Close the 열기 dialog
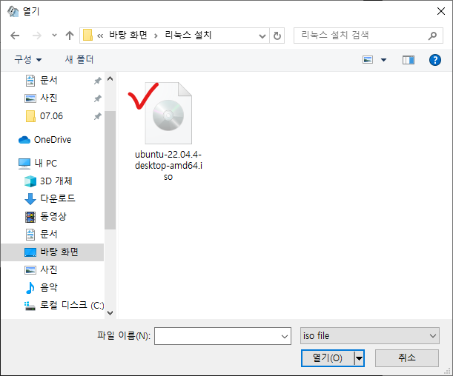The width and height of the screenshot is (453, 376). [x=441, y=11]
